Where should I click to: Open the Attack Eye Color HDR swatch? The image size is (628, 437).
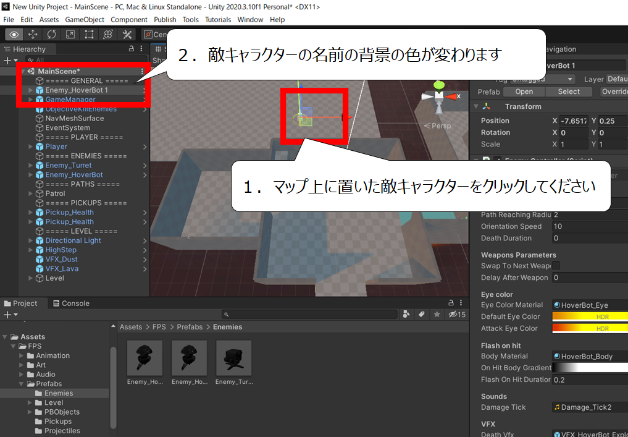point(590,328)
